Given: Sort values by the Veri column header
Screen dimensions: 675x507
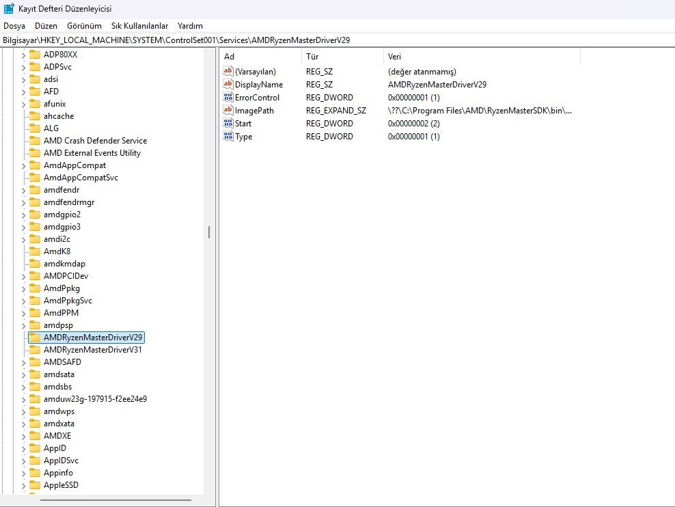Looking at the screenshot, I should coord(482,57).
